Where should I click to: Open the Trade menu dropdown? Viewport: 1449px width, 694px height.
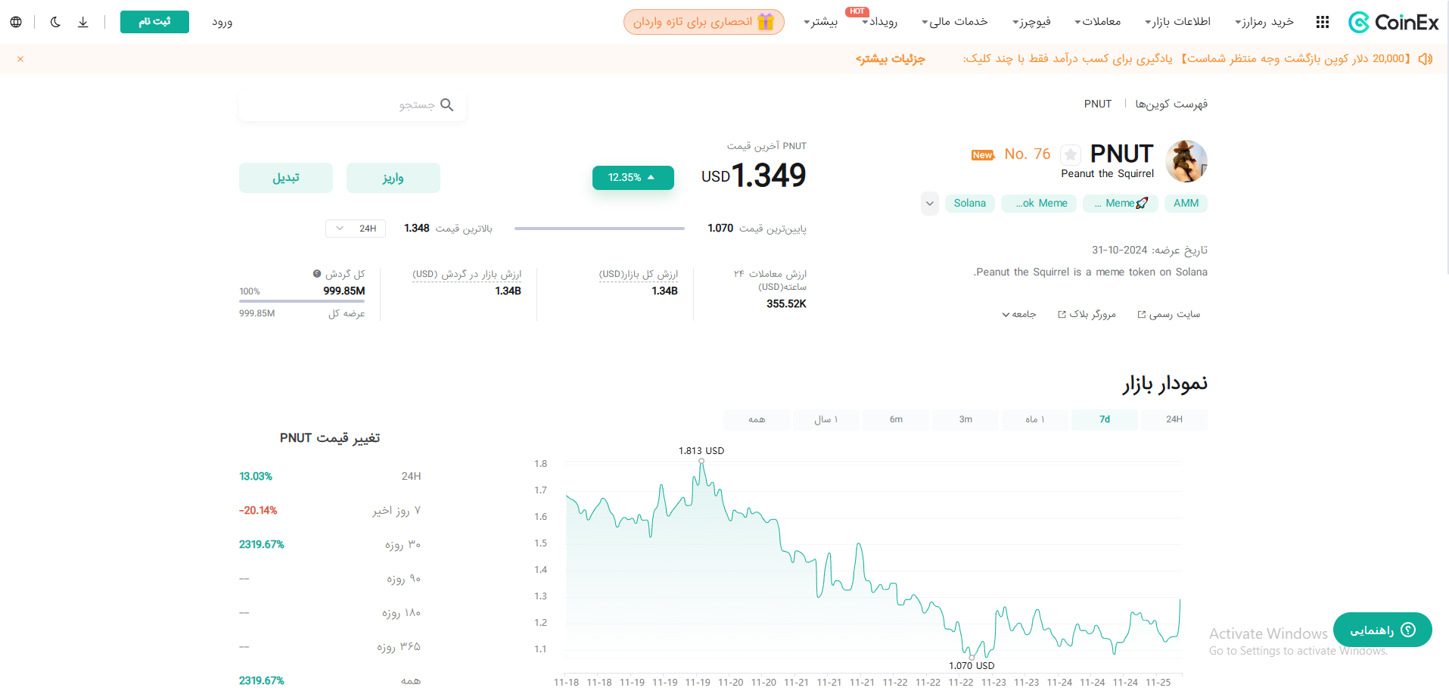[1098, 22]
